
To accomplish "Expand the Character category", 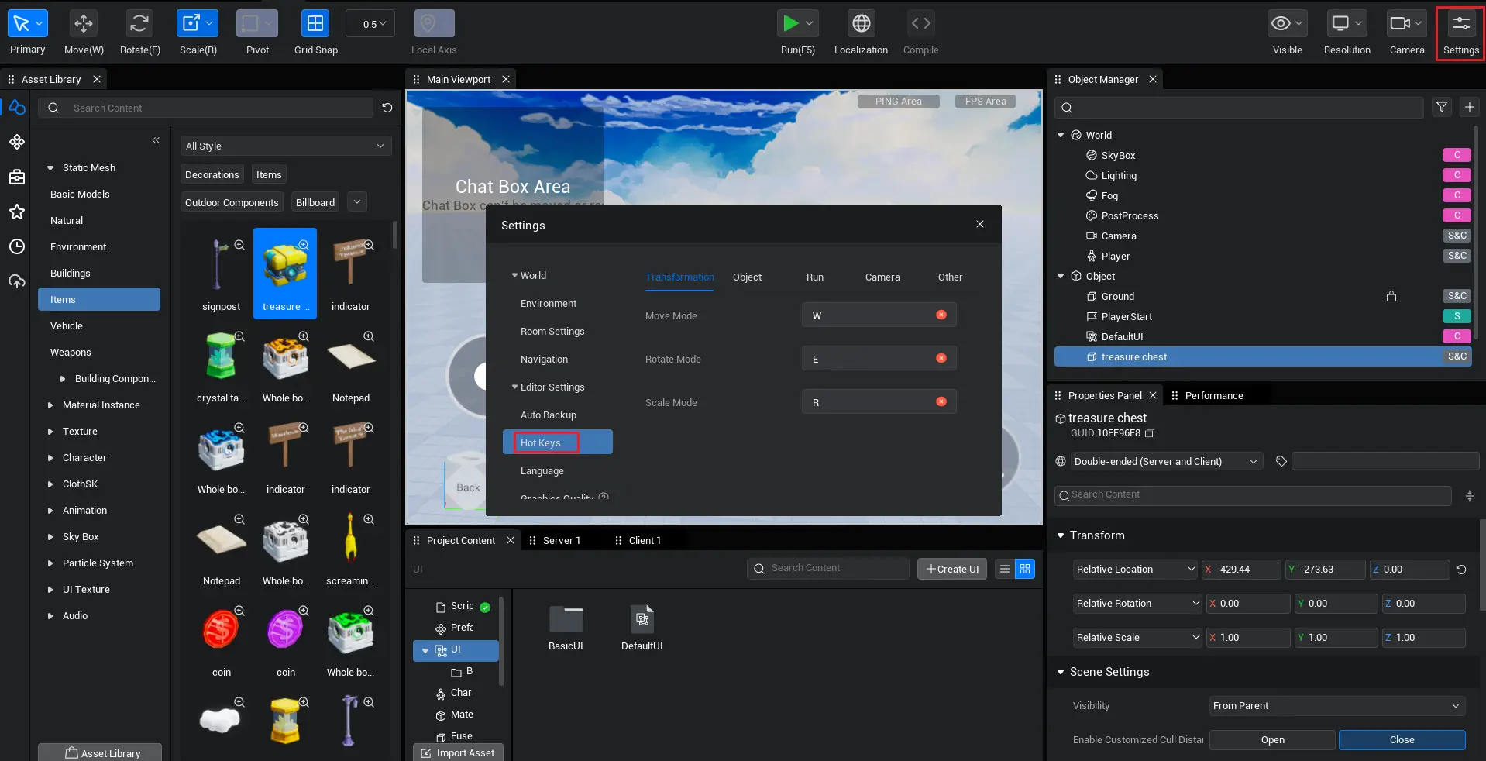I will click(50, 457).
